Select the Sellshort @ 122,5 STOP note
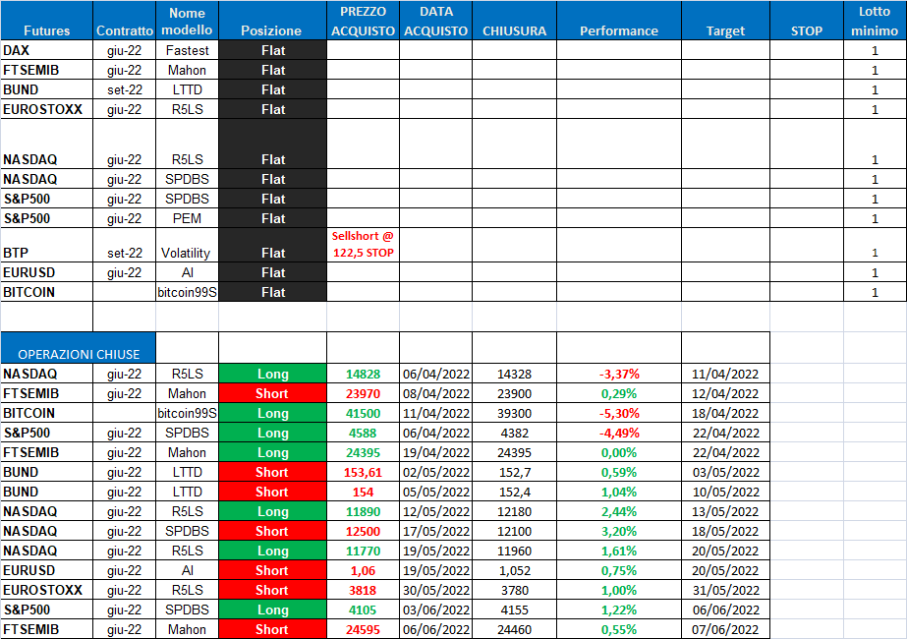907x639 pixels. 363,244
